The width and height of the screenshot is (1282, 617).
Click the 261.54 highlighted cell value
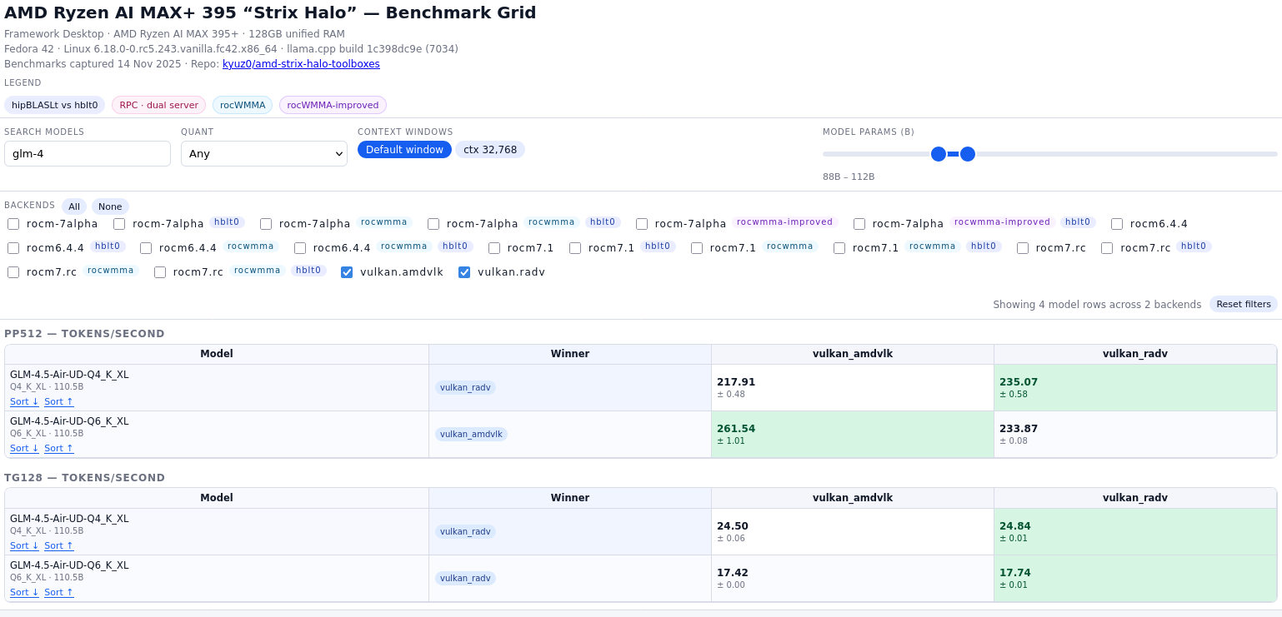736,429
